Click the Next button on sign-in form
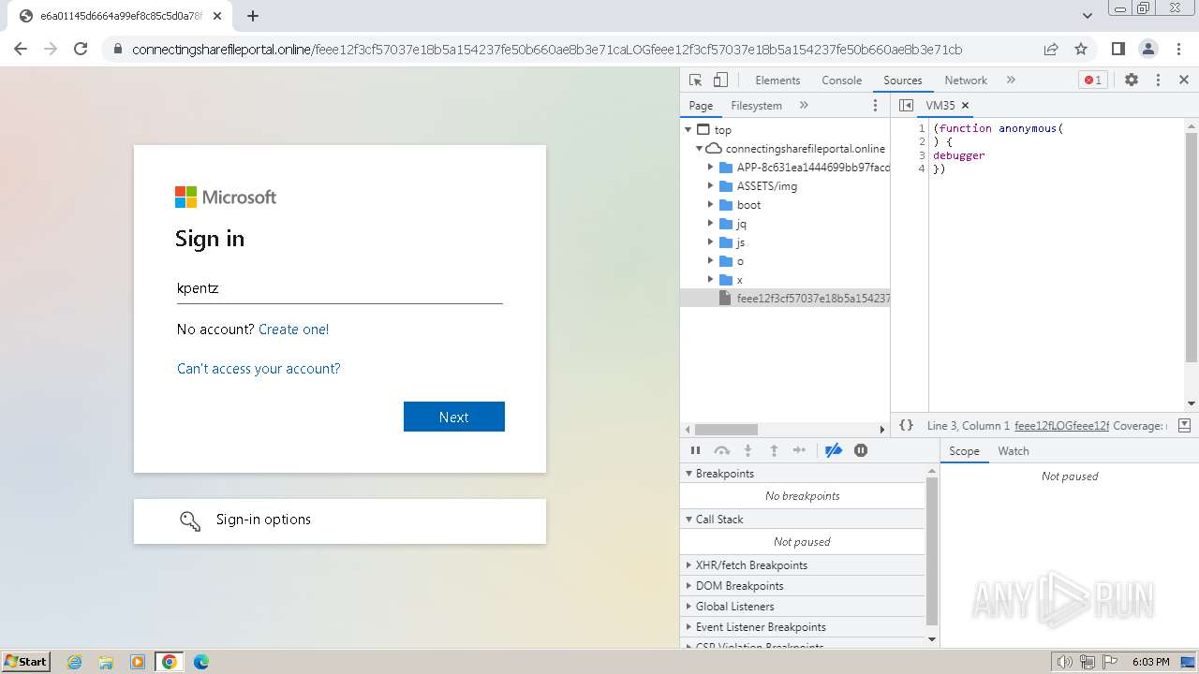The width and height of the screenshot is (1199, 674). click(x=454, y=417)
